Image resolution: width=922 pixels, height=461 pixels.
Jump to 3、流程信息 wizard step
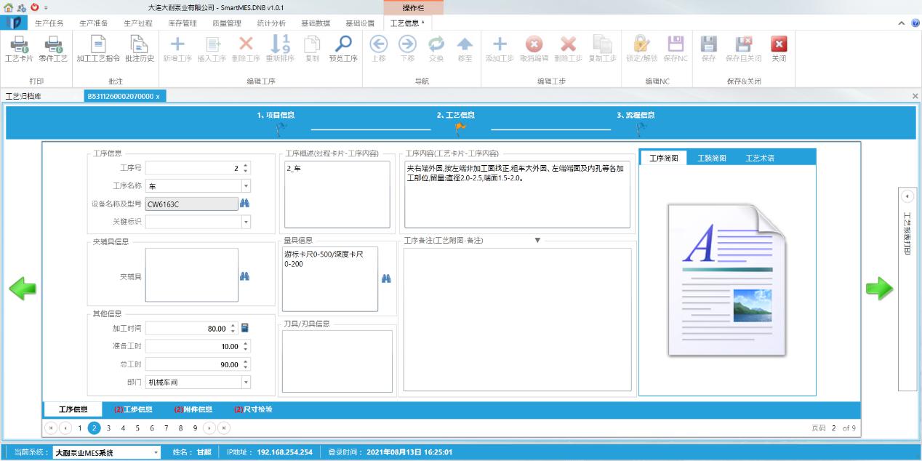tap(636, 115)
